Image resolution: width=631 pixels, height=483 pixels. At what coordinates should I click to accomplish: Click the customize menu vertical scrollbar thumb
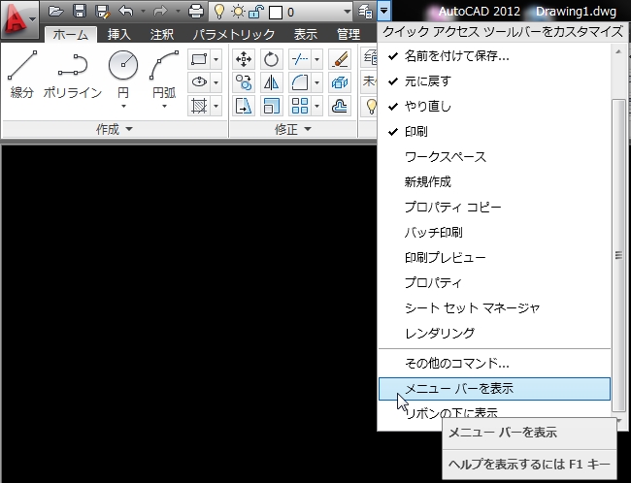618,255
